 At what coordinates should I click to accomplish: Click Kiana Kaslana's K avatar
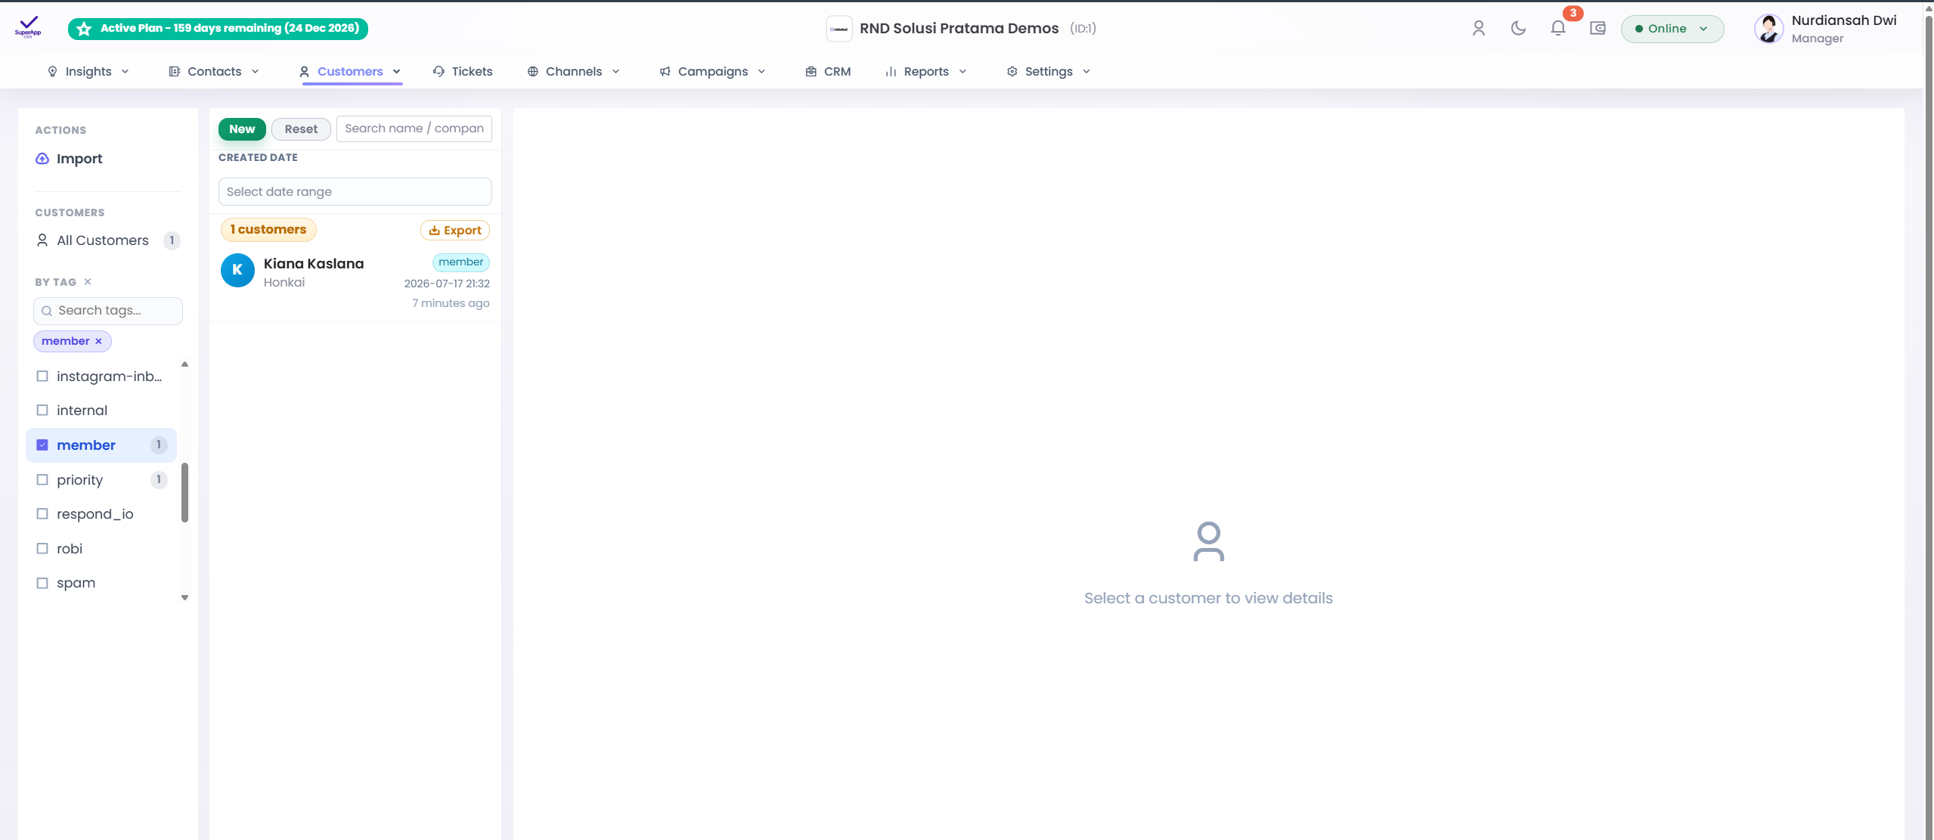237,270
